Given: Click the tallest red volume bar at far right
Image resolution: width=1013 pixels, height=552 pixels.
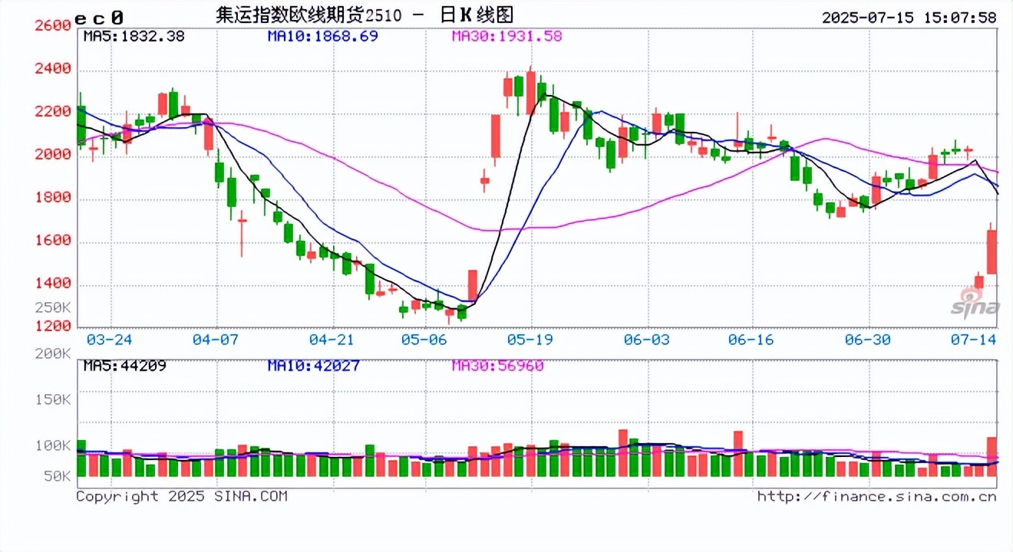Looking at the screenshot, I should [x=992, y=457].
